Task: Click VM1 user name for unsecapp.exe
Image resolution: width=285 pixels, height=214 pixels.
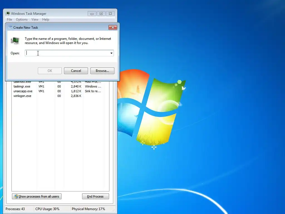Action: point(41,91)
